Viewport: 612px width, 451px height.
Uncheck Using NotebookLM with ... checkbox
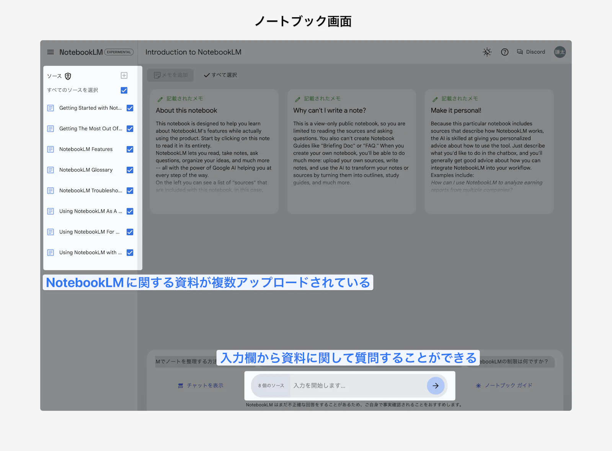point(130,253)
